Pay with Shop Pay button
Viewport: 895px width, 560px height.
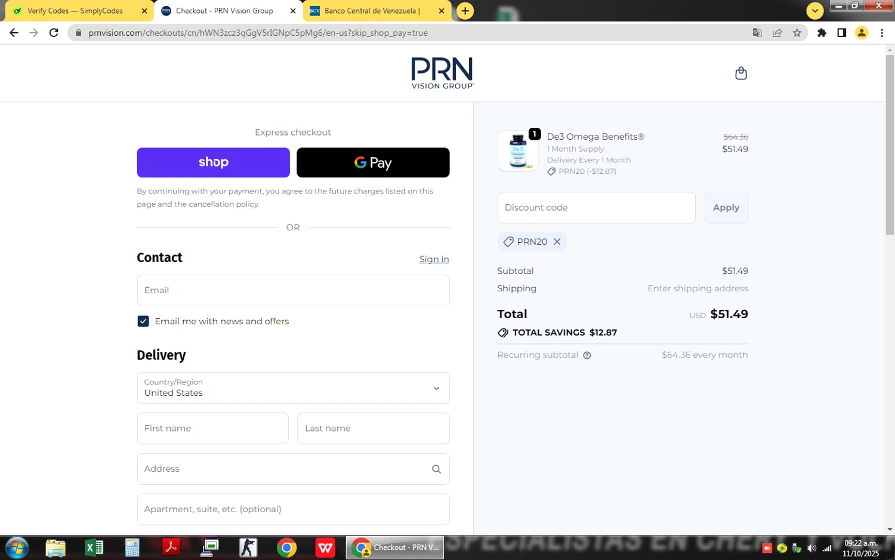point(213,162)
